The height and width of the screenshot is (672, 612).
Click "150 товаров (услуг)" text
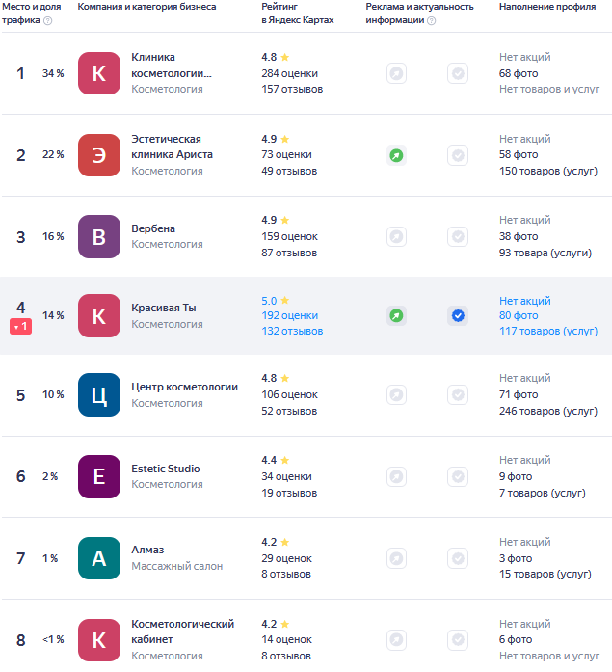click(548, 171)
